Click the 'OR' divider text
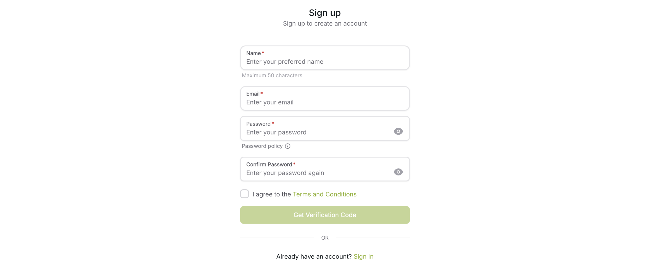 click(324, 238)
